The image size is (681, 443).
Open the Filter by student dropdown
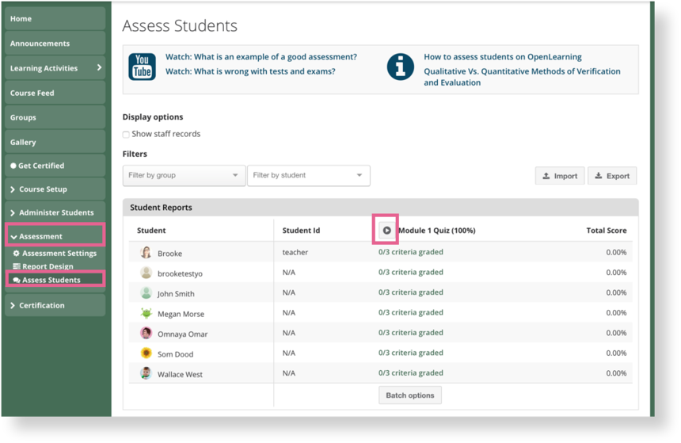[x=308, y=175]
